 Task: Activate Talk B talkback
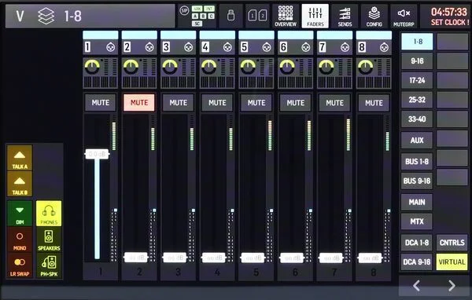click(x=20, y=184)
